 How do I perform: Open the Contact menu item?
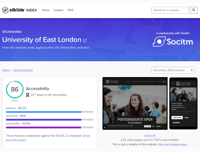(x=58, y=10)
